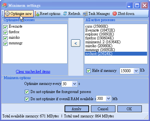Click Total used memory status text
The height and width of the screenshot is (121, 150).
pyautogui.click(x=89, y=116)
